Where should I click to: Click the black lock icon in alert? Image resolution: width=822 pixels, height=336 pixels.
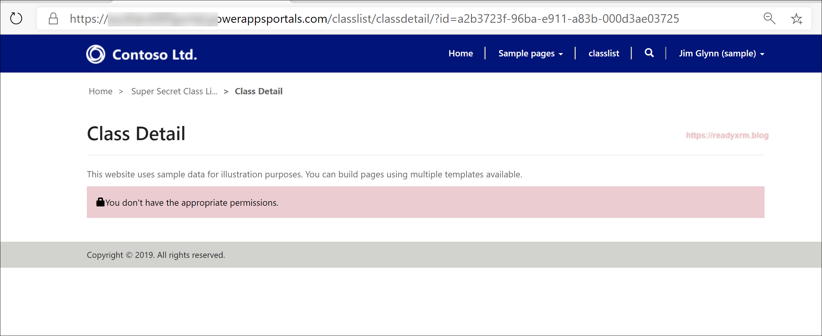pos(100,202)
